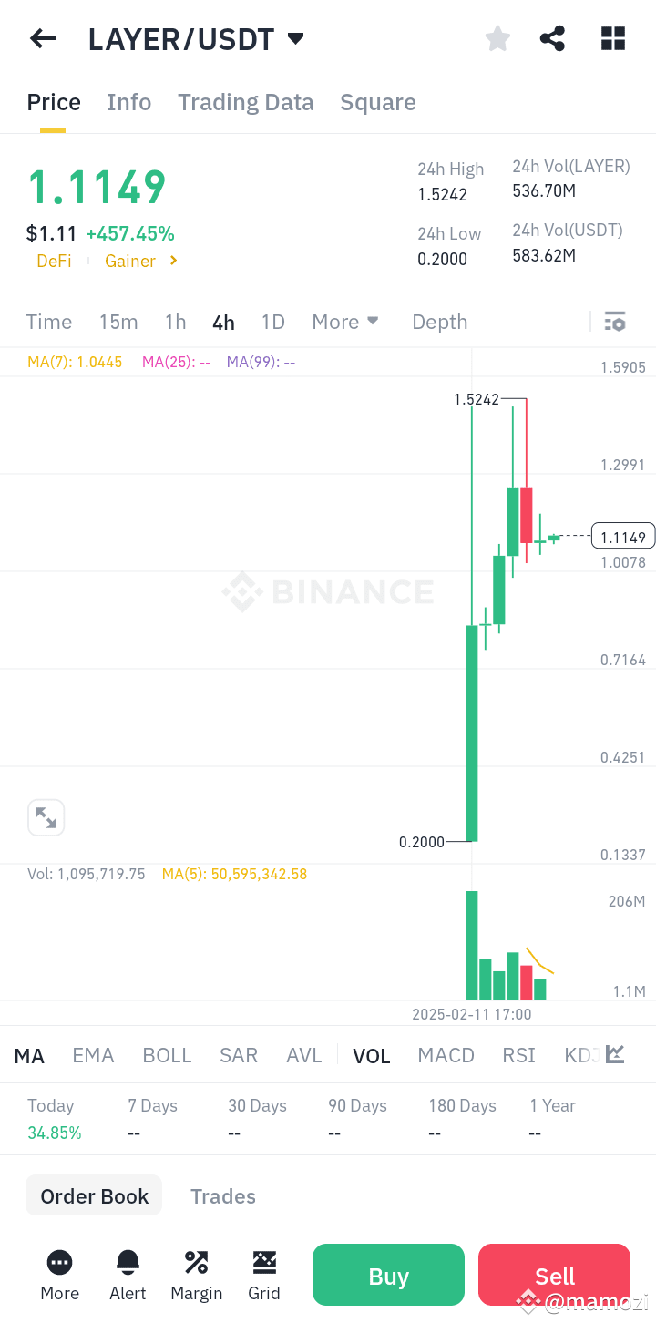Favorite LAYER/USDT with the star icon

(x=497, y=38)
